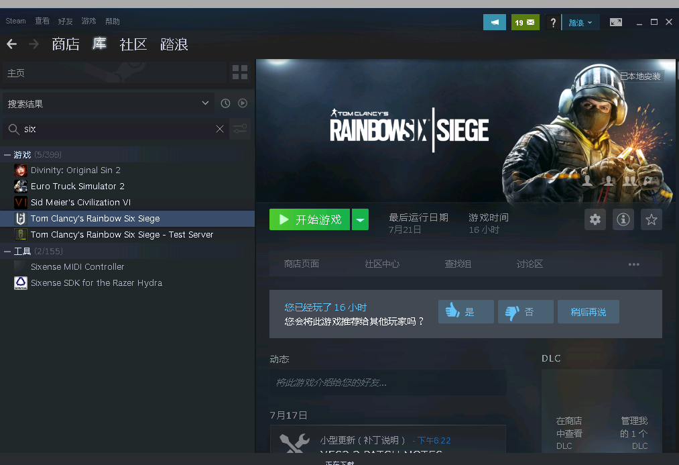Click the back navigation arrow
This screenshot has width=679, height=465.
click(x=11, y=44)
